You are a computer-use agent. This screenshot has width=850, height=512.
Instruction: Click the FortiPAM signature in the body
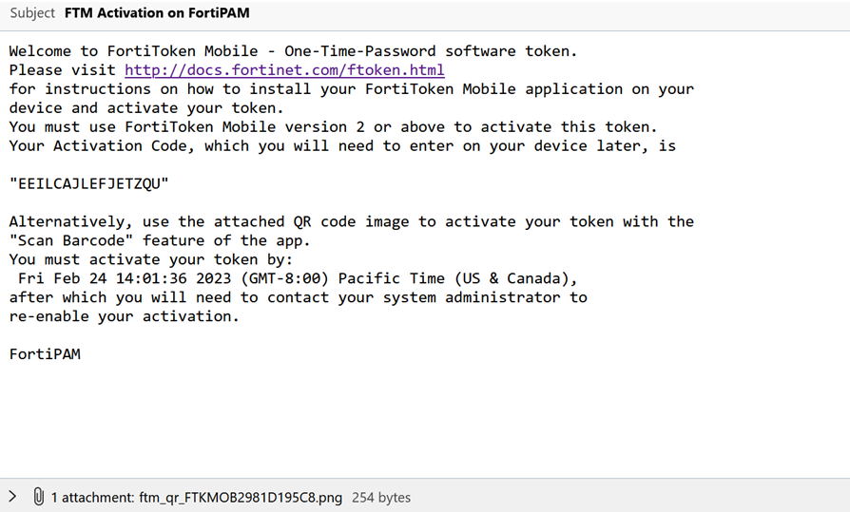click(x=45, y=354)
